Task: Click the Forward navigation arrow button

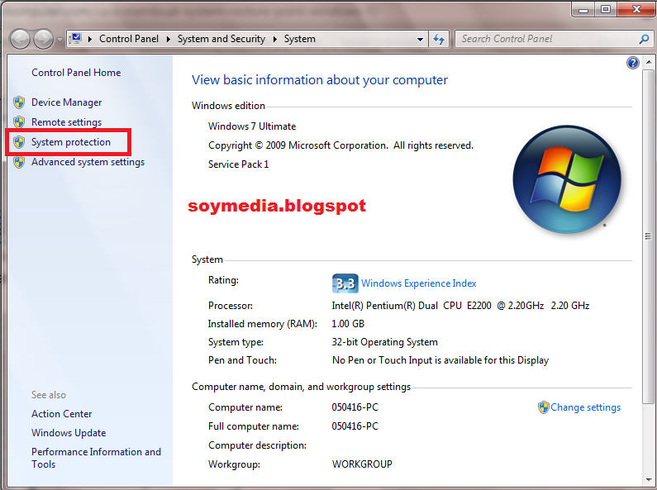Action: pos(44,40)
